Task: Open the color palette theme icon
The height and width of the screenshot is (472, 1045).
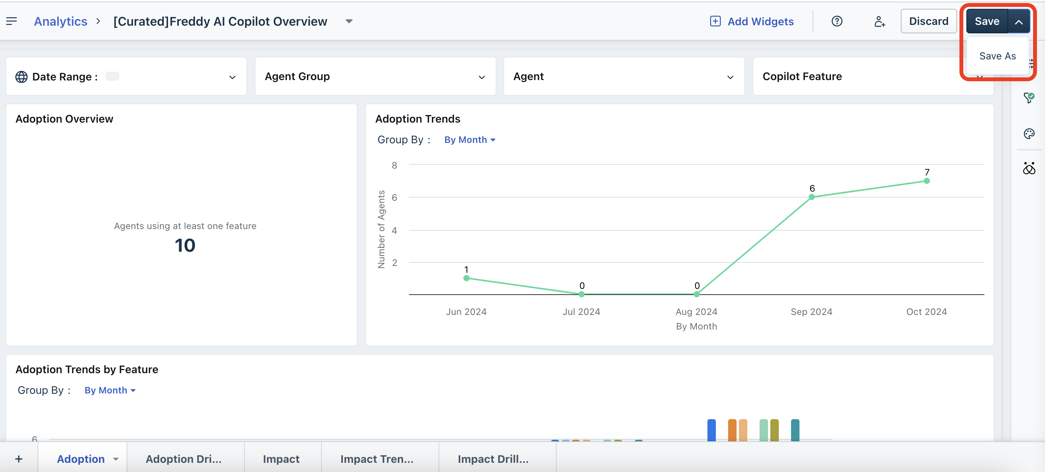Action: pyautogui.click(x=1029, y=134)
